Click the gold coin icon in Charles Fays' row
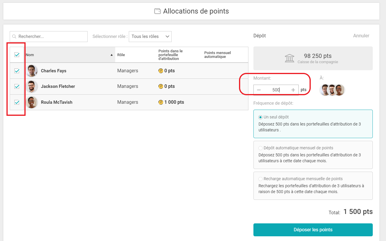Screen dimensions: 386x241 tap(161, 71)
